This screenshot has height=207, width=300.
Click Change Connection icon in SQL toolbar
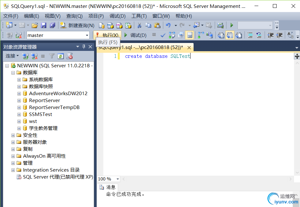tap(18, 35)
